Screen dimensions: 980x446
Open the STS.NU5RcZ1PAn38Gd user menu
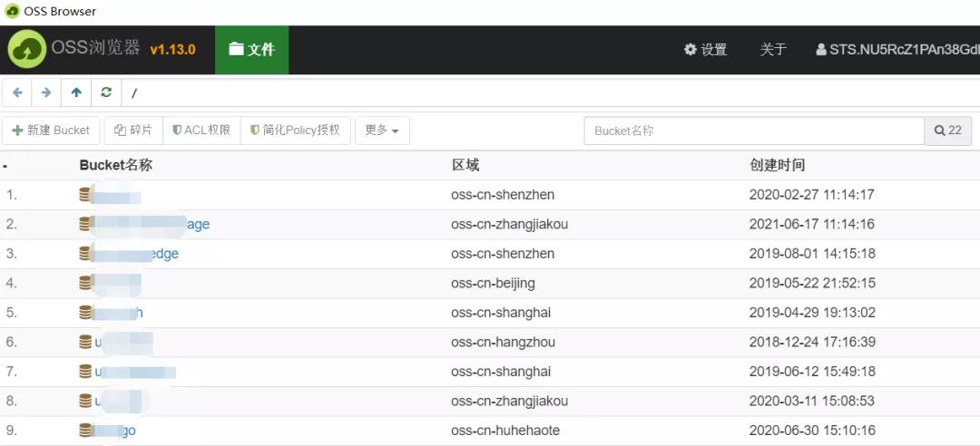tap(897, 50)
